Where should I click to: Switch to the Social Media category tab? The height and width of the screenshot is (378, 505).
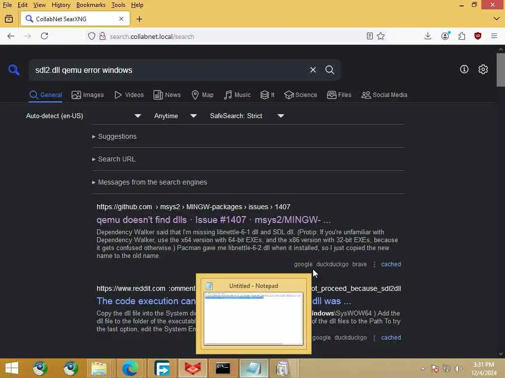[384, 95]
